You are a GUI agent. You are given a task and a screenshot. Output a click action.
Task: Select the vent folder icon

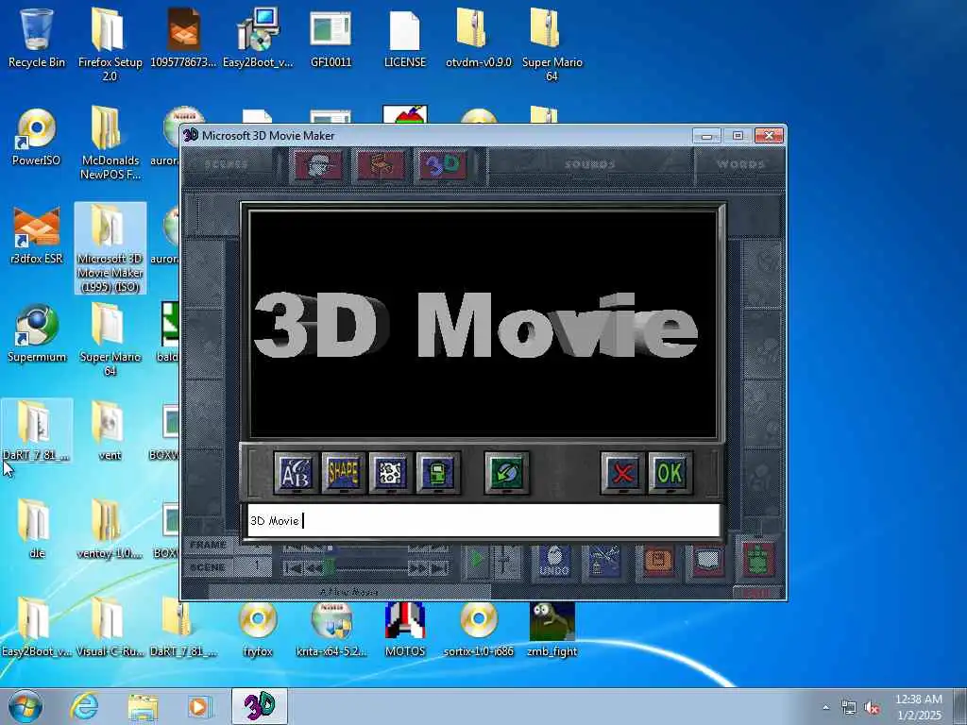[x=110, y=430]
